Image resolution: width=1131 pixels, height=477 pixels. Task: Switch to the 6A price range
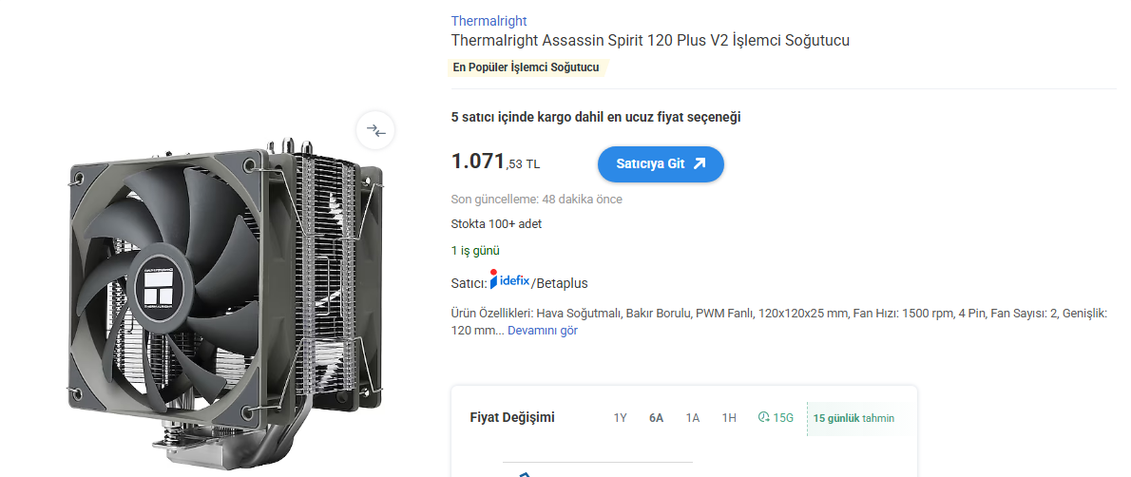click(656, 418)
